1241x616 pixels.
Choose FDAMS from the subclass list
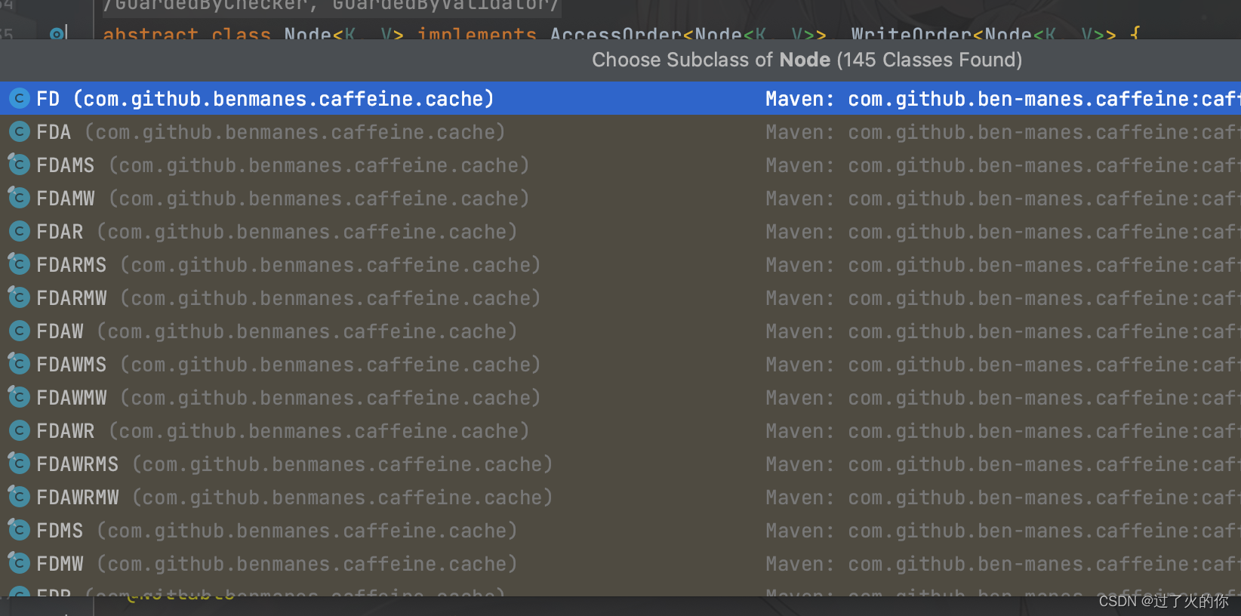click(x=620, y=165)
